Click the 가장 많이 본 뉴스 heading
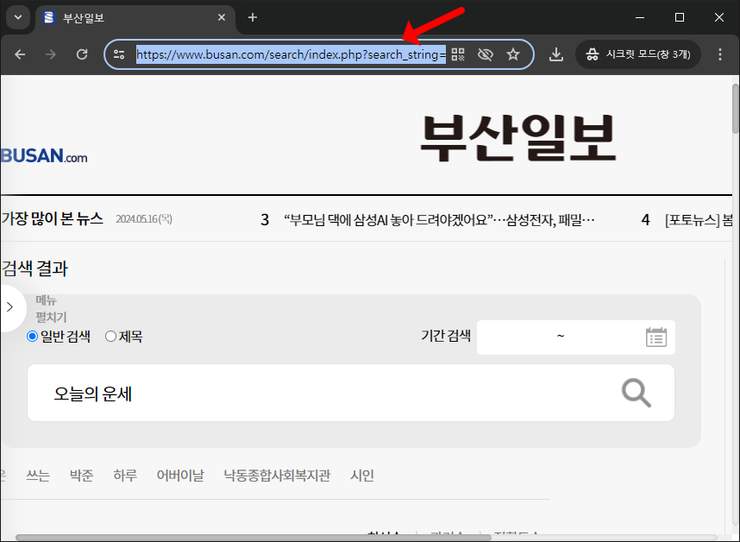 point(52,218)
